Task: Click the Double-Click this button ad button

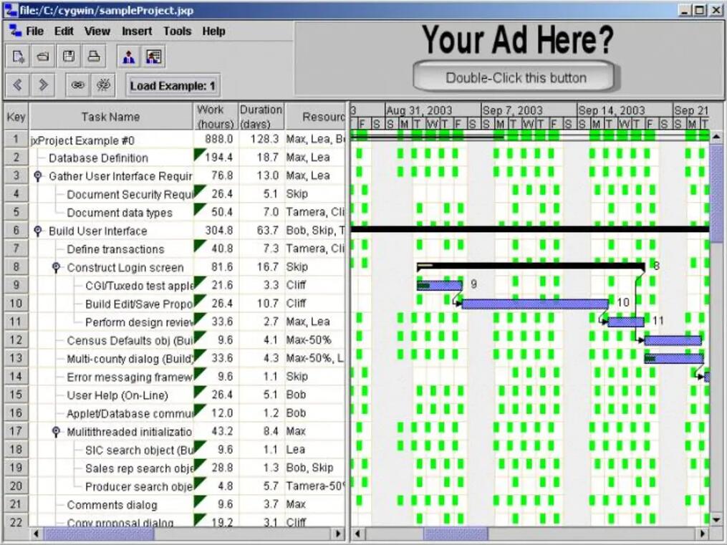Action: coord(515,77)
